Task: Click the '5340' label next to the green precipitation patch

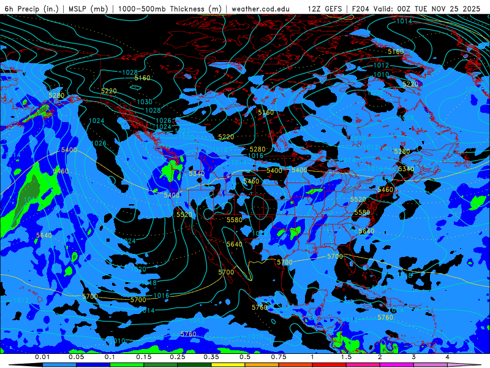Action: pos(197,174)
